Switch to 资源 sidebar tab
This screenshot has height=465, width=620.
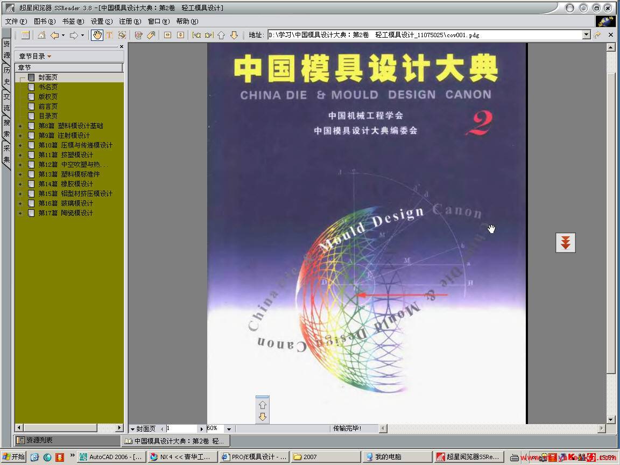(6, 50)
